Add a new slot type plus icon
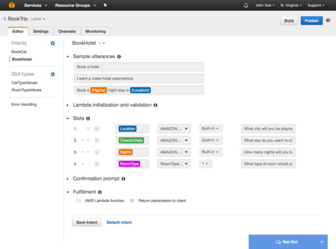Viewport: 336px width, 249px height. (x=52, y=74)
